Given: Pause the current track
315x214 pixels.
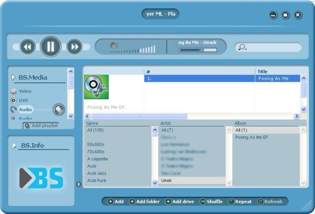Looking at the screenshot, I should click(50, 47).
